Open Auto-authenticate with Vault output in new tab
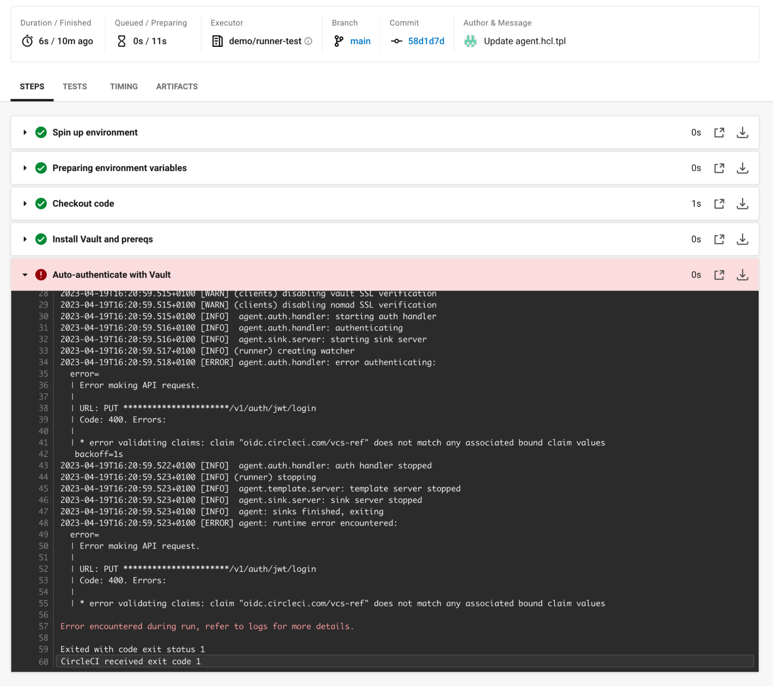 pos(719,275)
